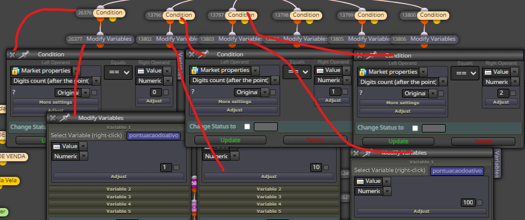
Task: Click Update in value-1 Condition panel
Action: coord(230,140)
